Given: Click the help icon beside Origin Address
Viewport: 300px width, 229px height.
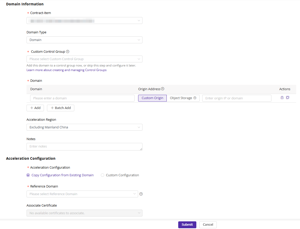Looking at the screenshot, I should point(163,89).
